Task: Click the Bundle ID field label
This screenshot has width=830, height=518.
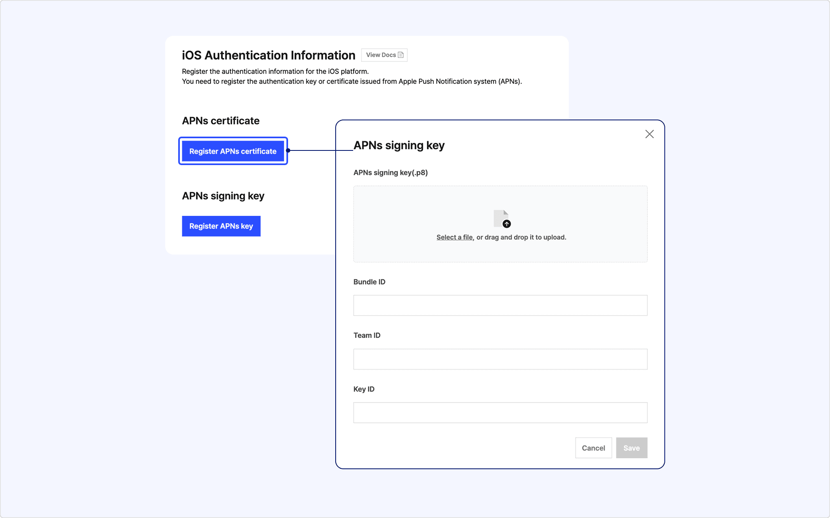Action: pyautogui.click(x=369, y=282)
